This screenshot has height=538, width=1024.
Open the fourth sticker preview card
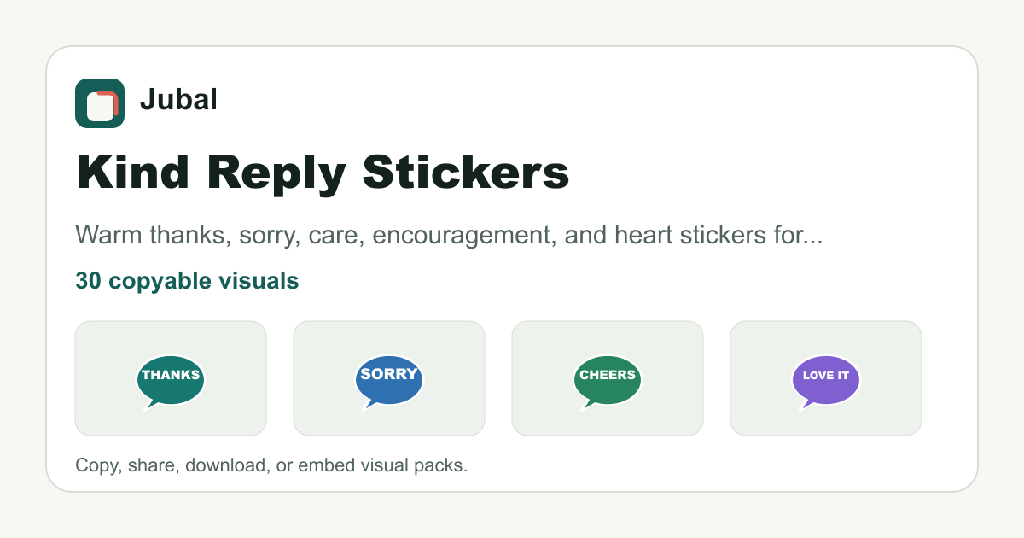click(x=826, y=378)
